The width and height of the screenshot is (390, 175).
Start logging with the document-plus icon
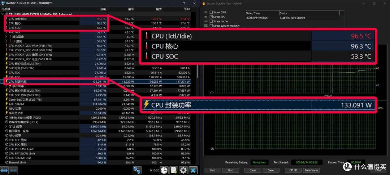click(174, 170)
